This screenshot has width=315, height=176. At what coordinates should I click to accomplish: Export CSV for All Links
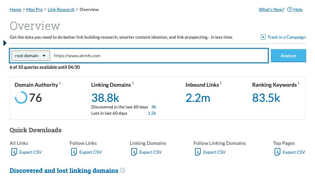30,152
